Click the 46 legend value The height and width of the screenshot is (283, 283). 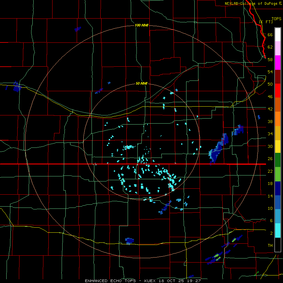pyautogui.click(x=270, y=97)
